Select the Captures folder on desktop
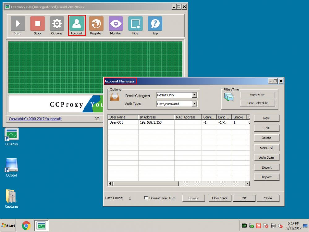Viewport: 309px width, 232px height. pos(12,199)
